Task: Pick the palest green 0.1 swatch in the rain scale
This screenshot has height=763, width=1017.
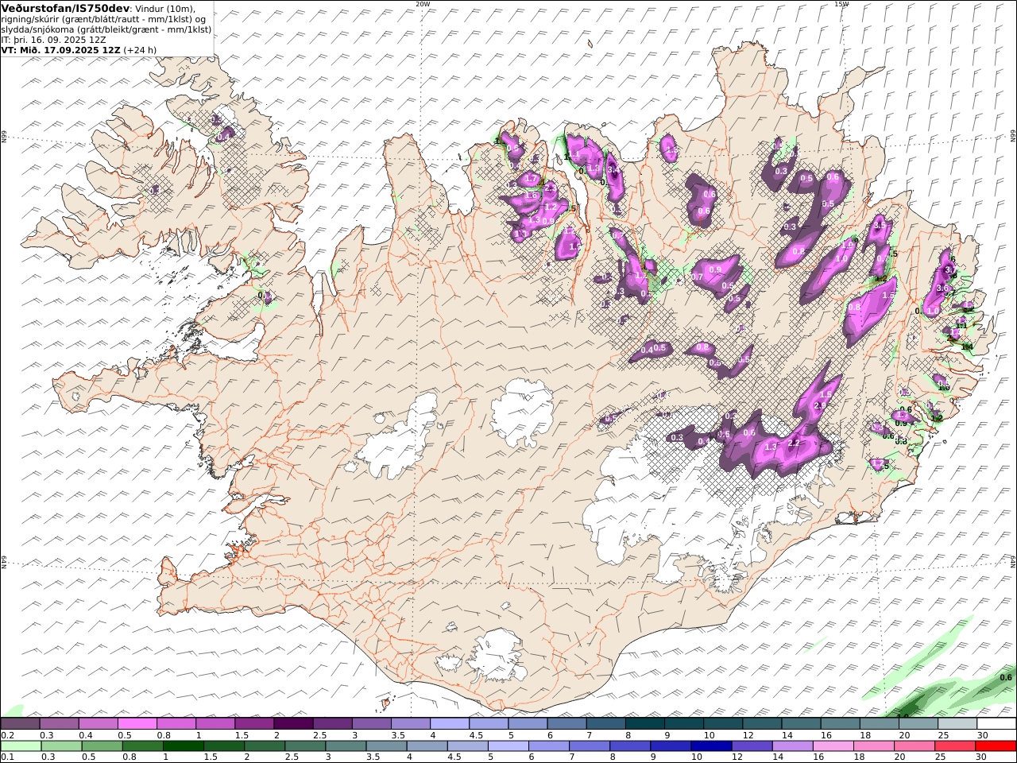Action: click(21, 746)
